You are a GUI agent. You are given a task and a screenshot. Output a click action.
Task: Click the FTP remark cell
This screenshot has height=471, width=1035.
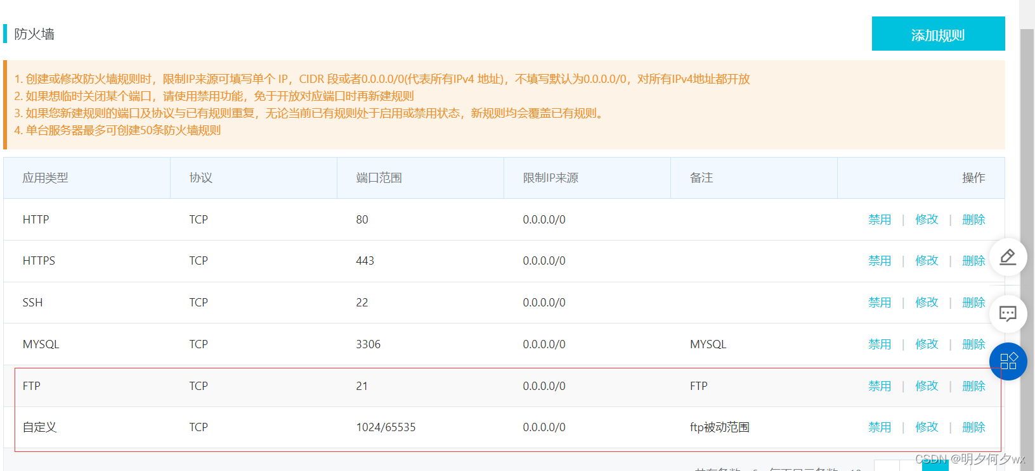click(699, 386)
